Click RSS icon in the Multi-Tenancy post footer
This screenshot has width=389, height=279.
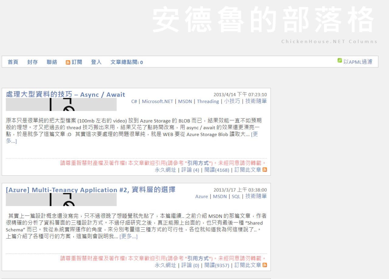265,265
